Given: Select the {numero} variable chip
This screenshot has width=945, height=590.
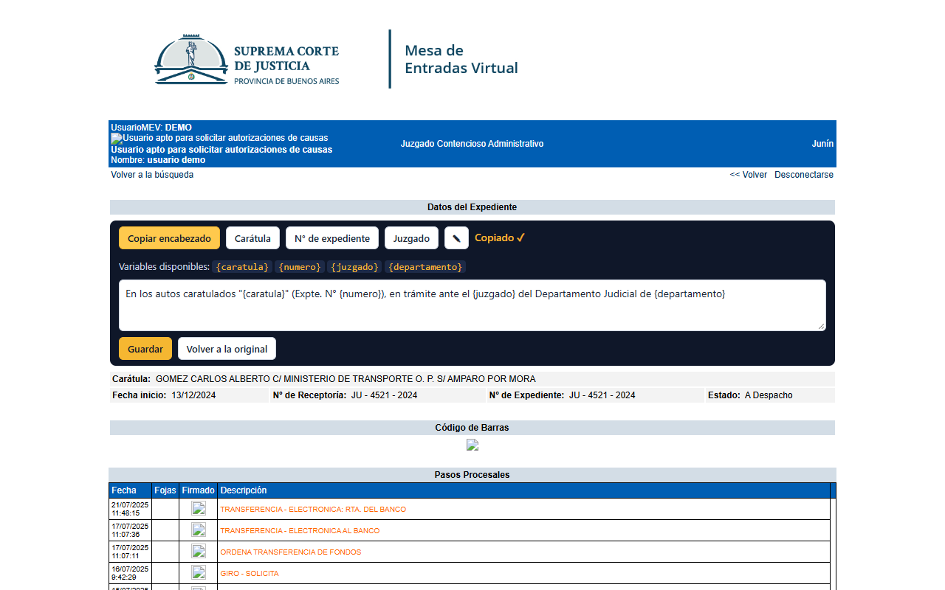Looking at the screenshot, I should tap(300, 267).
